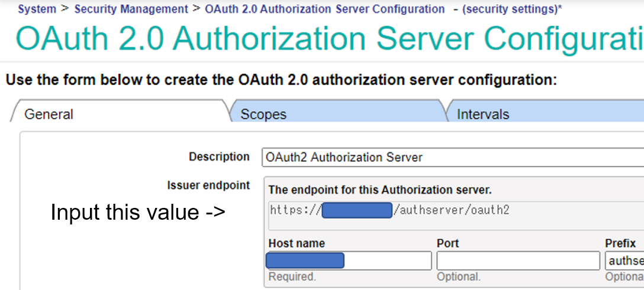Click the Issuer endpoint label
Image resolution: width=644 pixels, height=290 pixels.
pyautogui.click(x=208, y=185)
